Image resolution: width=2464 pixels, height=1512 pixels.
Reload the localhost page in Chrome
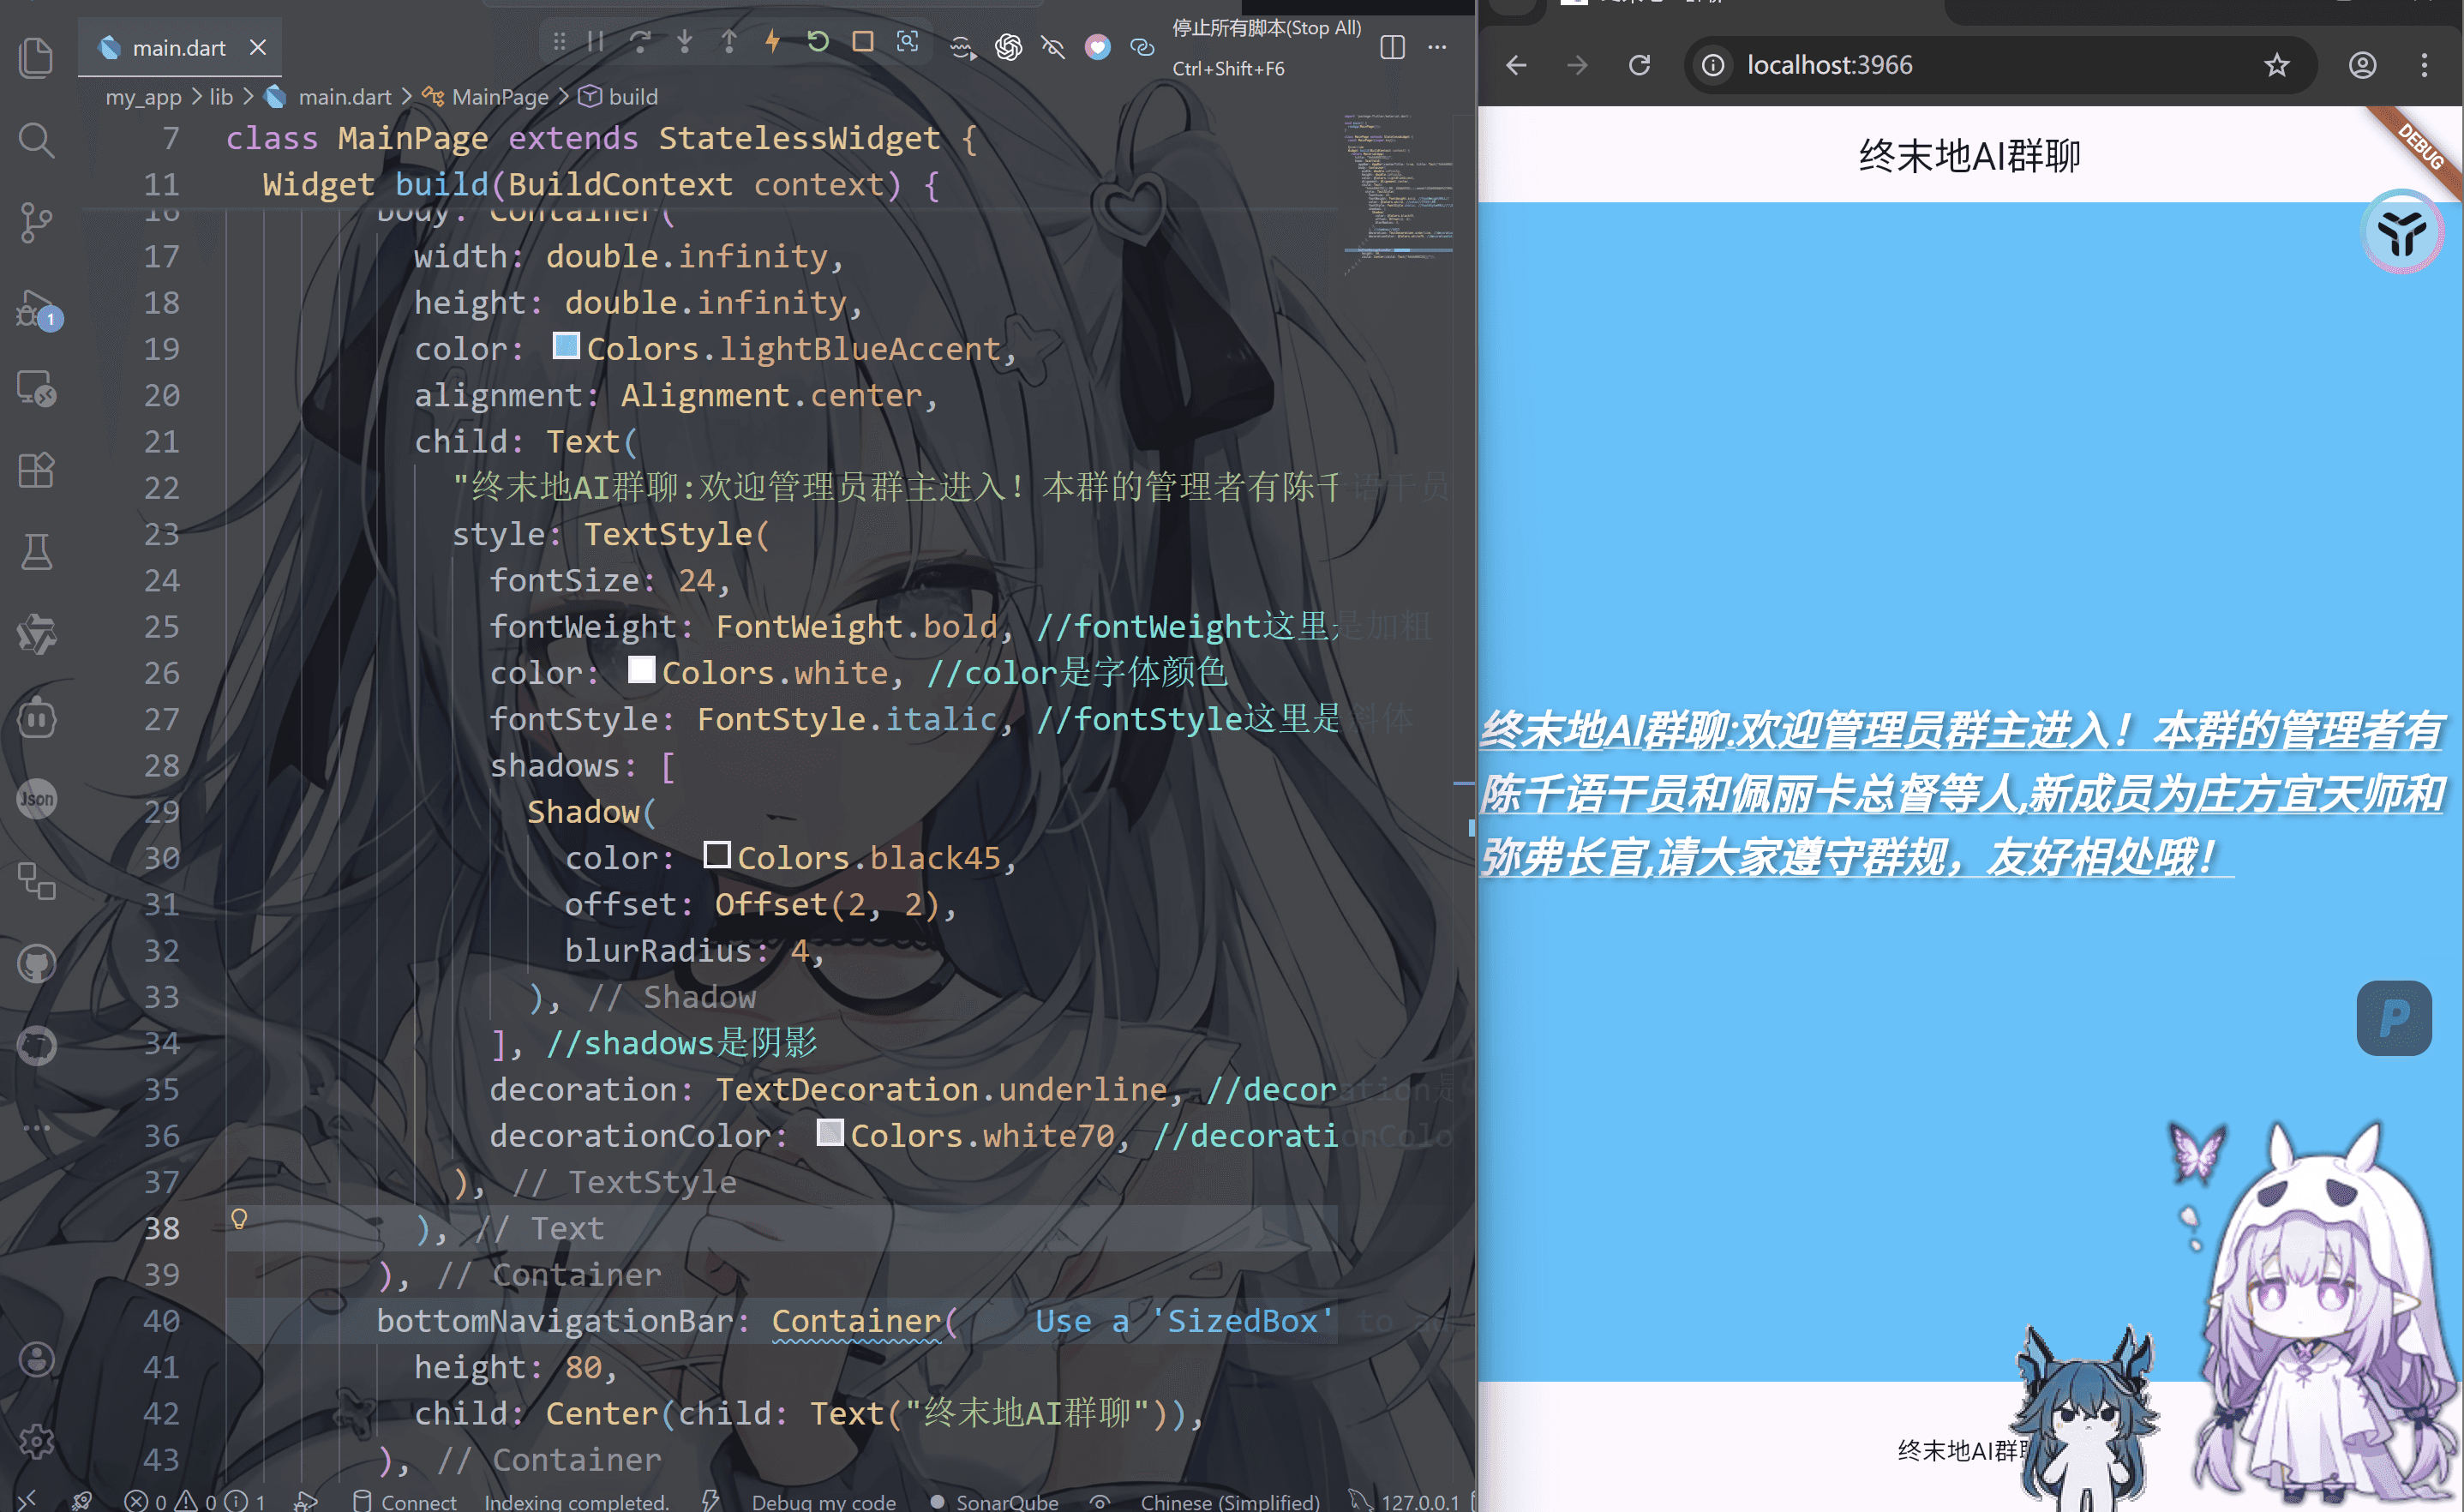(1639, 65)
